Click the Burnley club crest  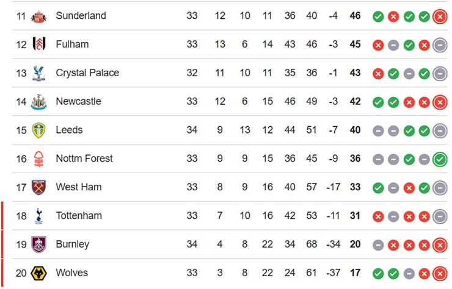39,244
